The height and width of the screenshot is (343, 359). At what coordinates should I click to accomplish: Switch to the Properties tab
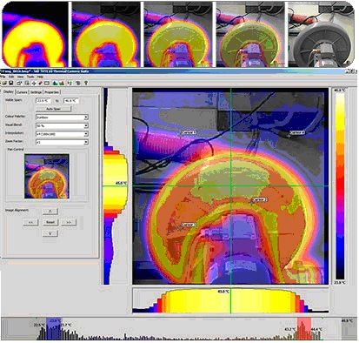51,92
